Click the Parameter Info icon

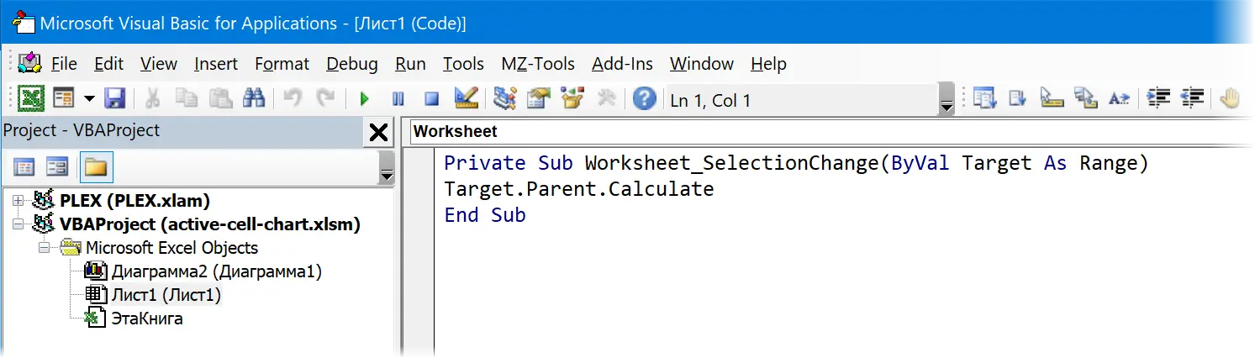tap(1085, 99)
